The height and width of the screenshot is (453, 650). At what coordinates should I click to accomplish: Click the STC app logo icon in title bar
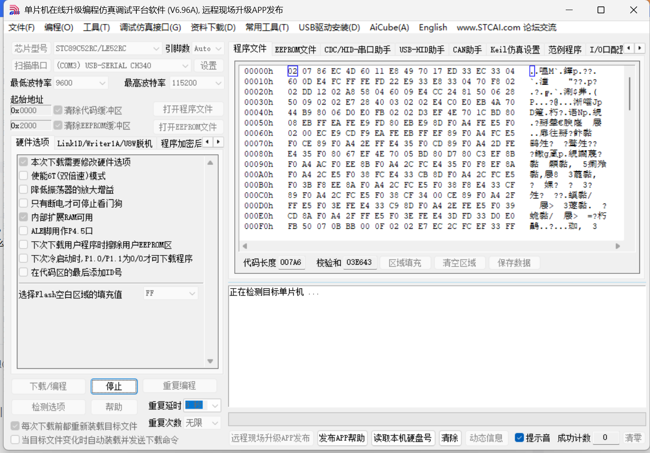pyautogui.click(x=15, y=10)
